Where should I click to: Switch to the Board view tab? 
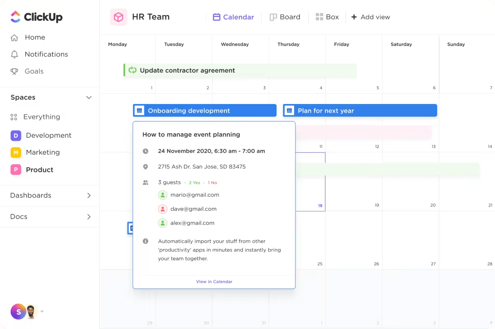pos(285,17)
